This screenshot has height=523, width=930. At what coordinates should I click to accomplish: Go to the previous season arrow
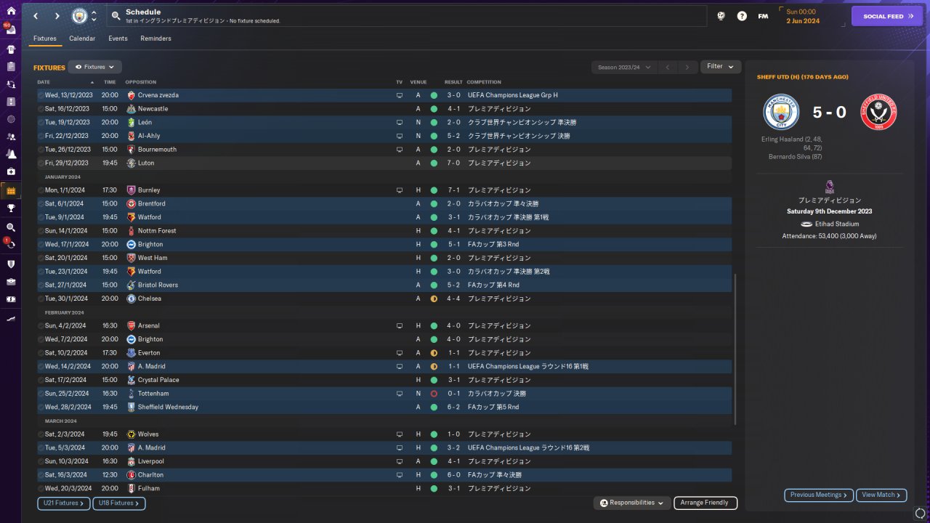pos(668,67)
